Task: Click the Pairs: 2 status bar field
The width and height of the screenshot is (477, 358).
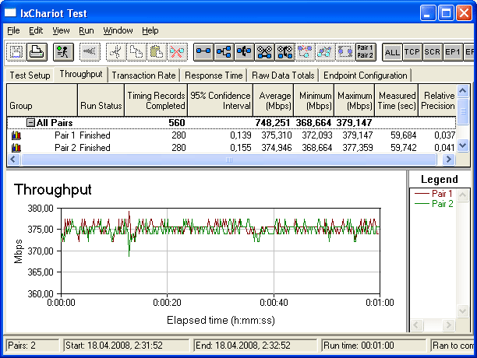Action: tap(33, 346)
